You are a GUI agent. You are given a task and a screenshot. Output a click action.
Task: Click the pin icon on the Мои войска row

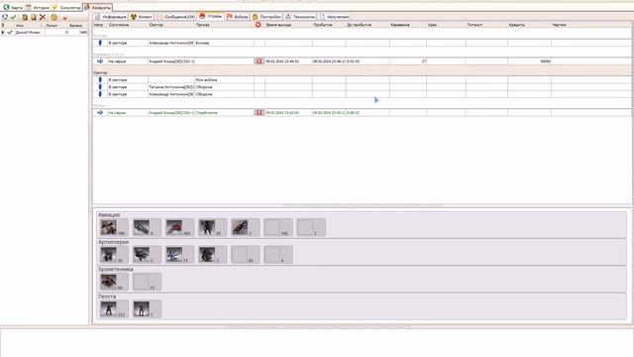(100, 79)
